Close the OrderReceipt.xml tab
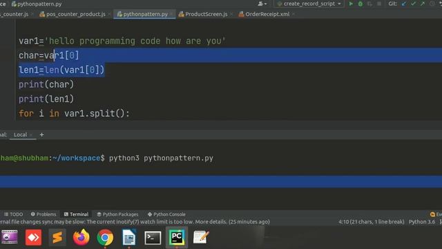Screen dimensions: 442x249 (293, 14)
